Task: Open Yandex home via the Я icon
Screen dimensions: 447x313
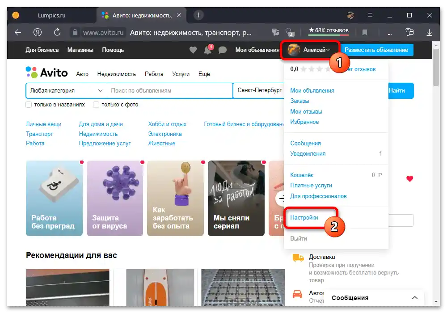Action: click(x=38, y=33)
